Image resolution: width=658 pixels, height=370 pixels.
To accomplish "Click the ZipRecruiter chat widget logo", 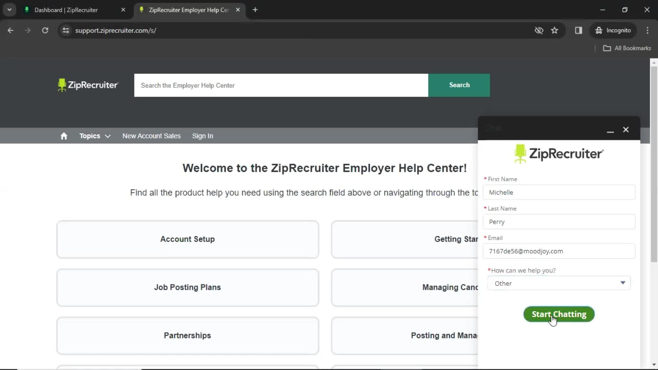I will (x=559, y=153).
